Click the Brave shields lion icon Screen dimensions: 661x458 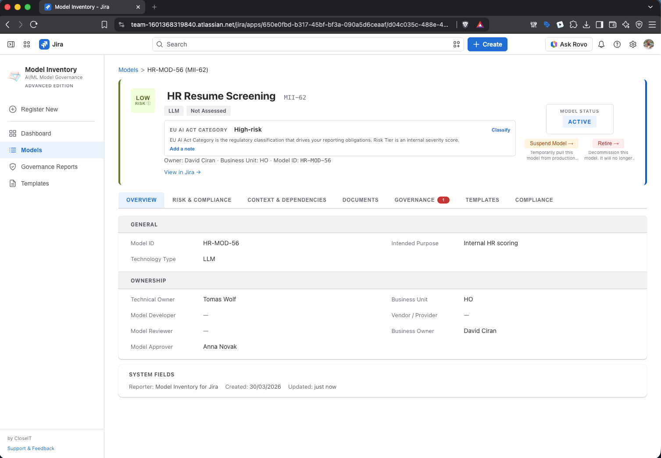[465, 25]
